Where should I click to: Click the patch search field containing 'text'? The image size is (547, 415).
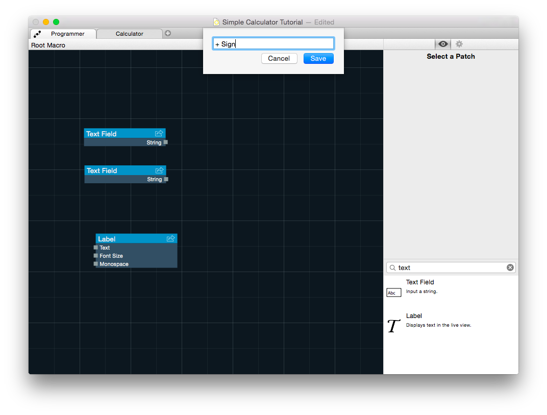(x=451, y=267)
